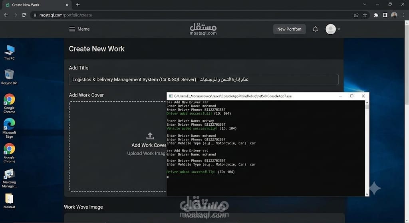Click the console window title bar icon

tap(171, 96)
